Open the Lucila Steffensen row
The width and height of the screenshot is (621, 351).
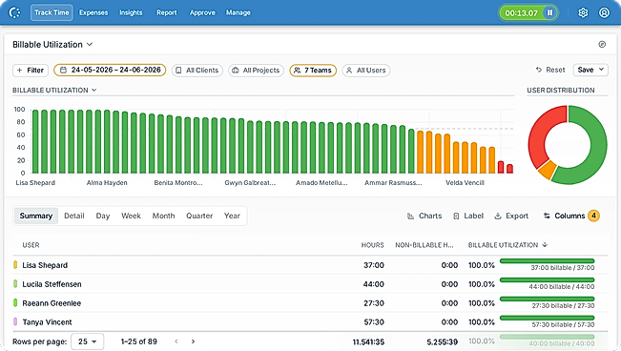[310, 284]
